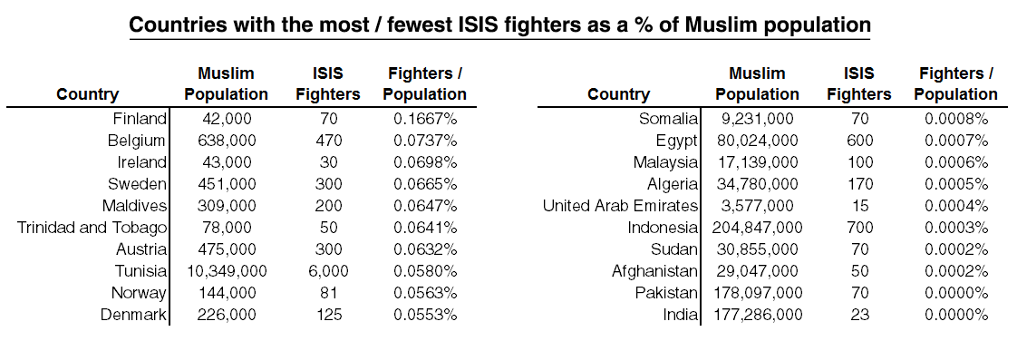1017x341 pixels.
Task: Click India's 177,286,000 population value
Action: [758, 315]
